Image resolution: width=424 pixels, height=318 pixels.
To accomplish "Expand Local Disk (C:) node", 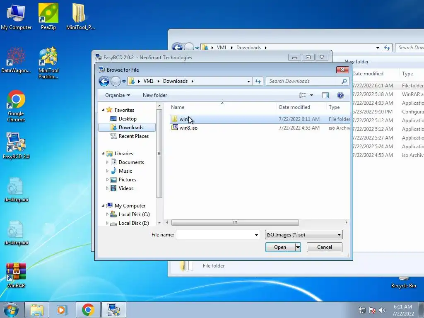I will coord(107,214).
